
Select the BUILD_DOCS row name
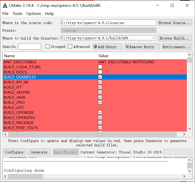[x=15, y=72]
